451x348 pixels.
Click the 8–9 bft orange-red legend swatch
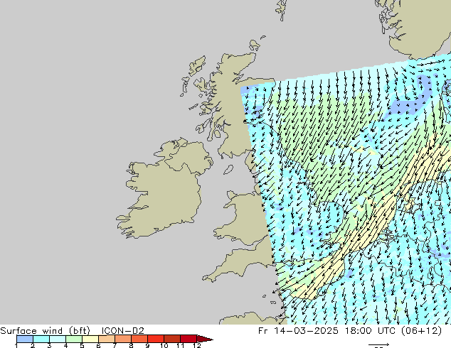139,339
